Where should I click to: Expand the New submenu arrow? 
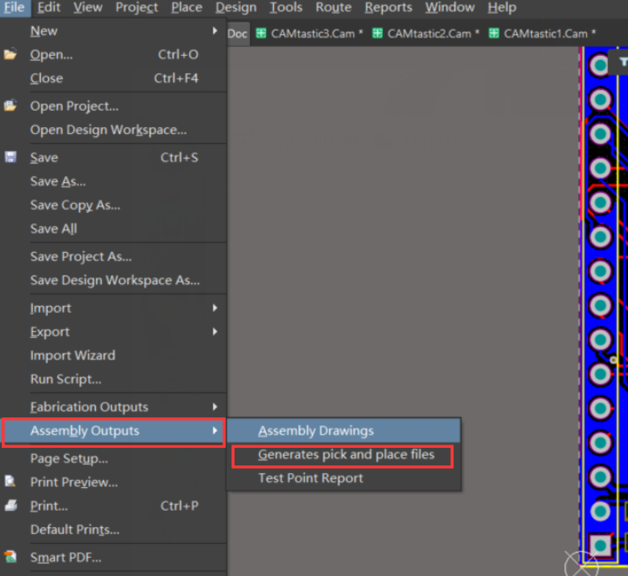(215, 30)
